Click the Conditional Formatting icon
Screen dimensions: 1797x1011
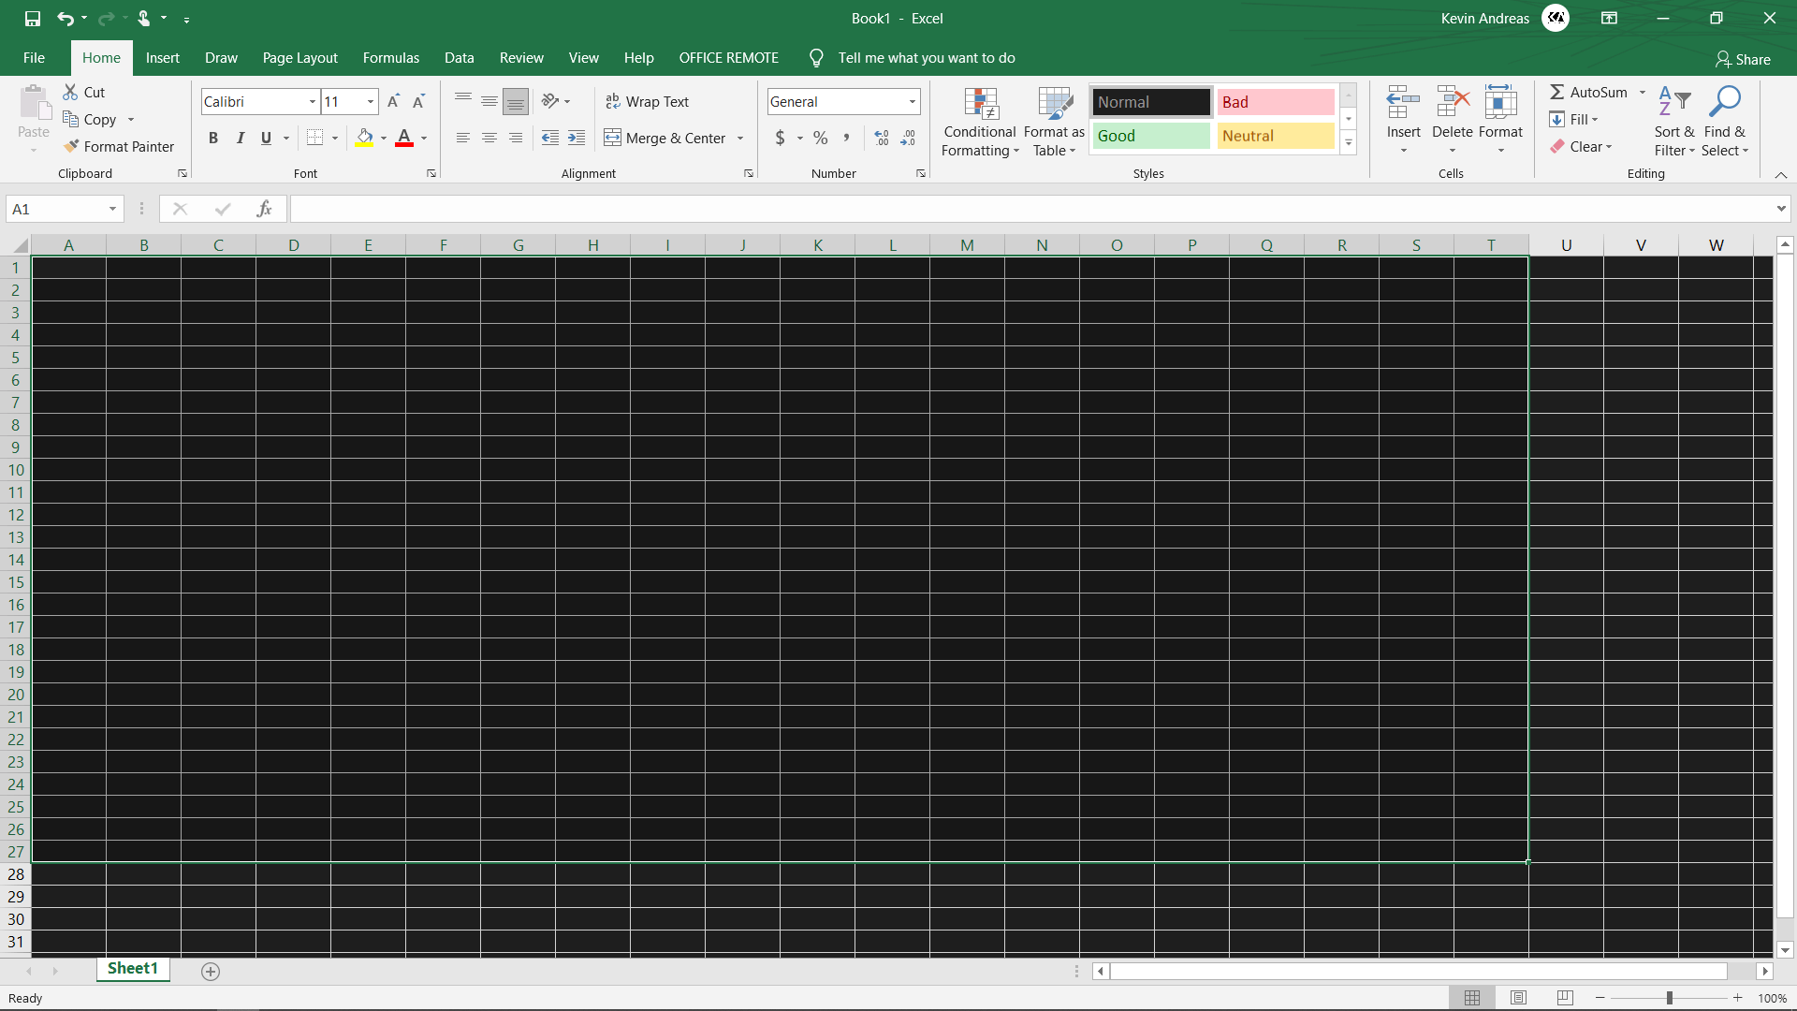(x=980, y=120)
